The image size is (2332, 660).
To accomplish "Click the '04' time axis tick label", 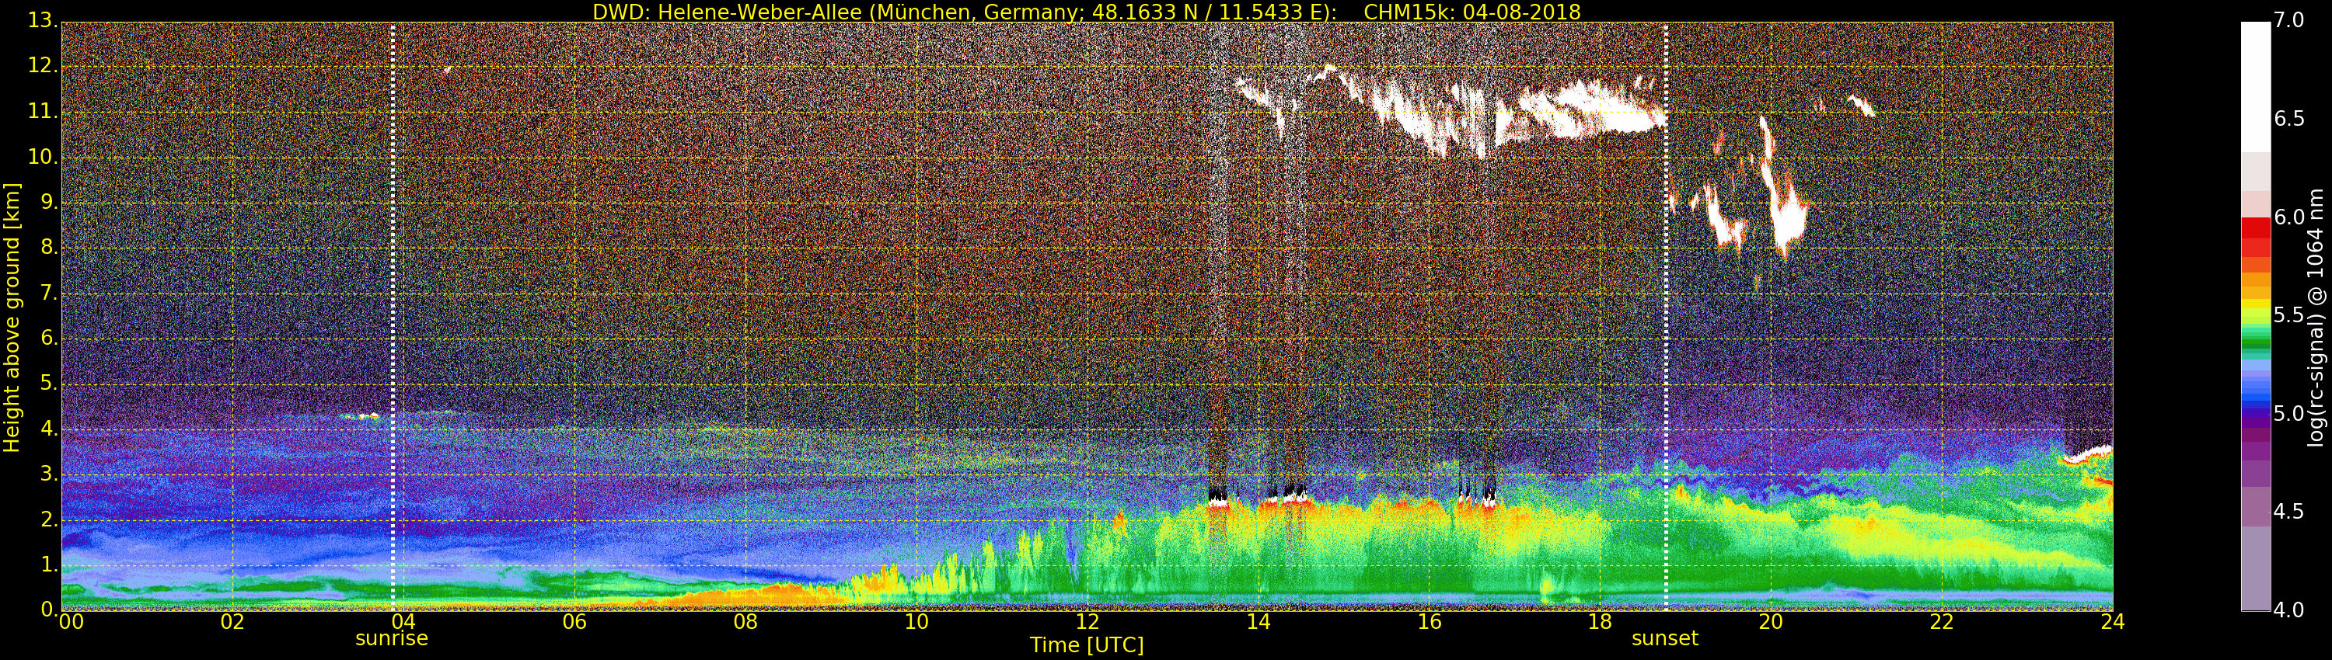I will pos(403,622).
